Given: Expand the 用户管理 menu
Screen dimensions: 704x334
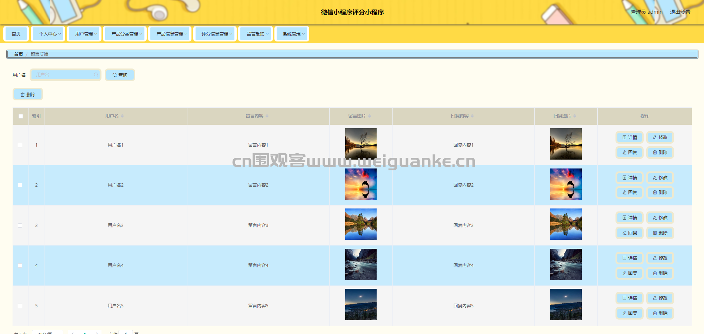Looking at the screenshot, I should point(84,34).
